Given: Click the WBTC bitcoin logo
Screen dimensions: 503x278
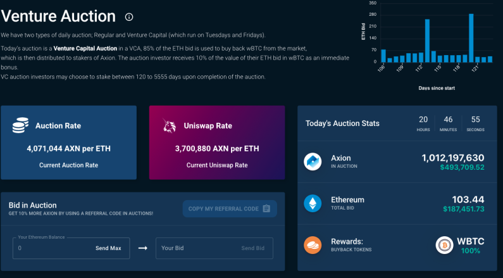Looking at the screenshot, I should (x=444, y=245).
